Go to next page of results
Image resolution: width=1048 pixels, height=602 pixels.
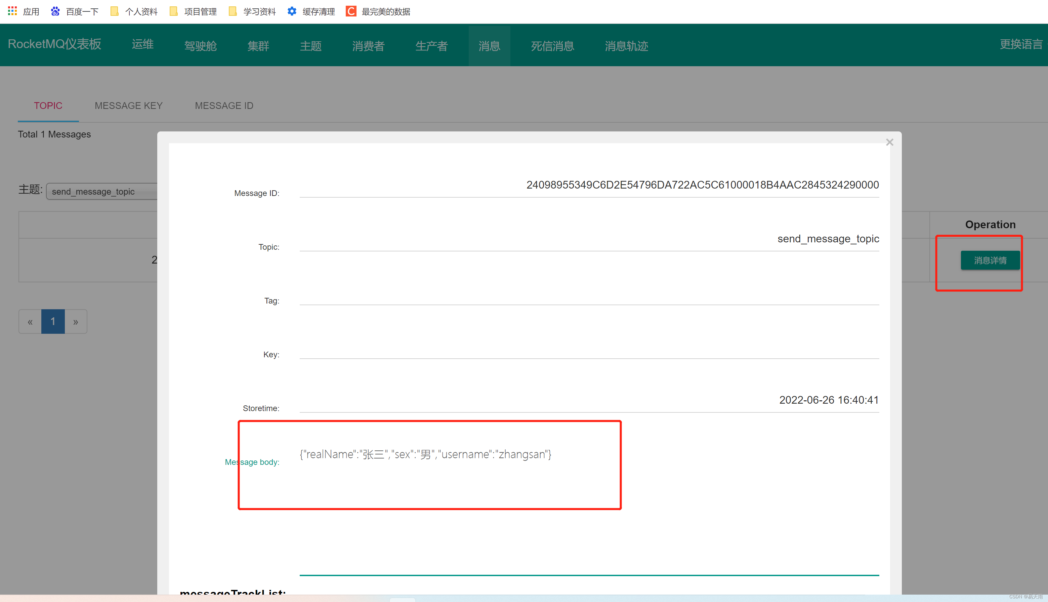(76, 322)
